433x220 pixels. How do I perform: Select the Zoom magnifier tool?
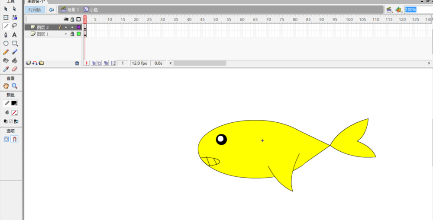coord(15,86)
